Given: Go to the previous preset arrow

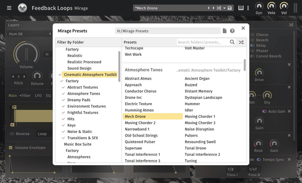Looking at the screenshot, I should (208, 8).
